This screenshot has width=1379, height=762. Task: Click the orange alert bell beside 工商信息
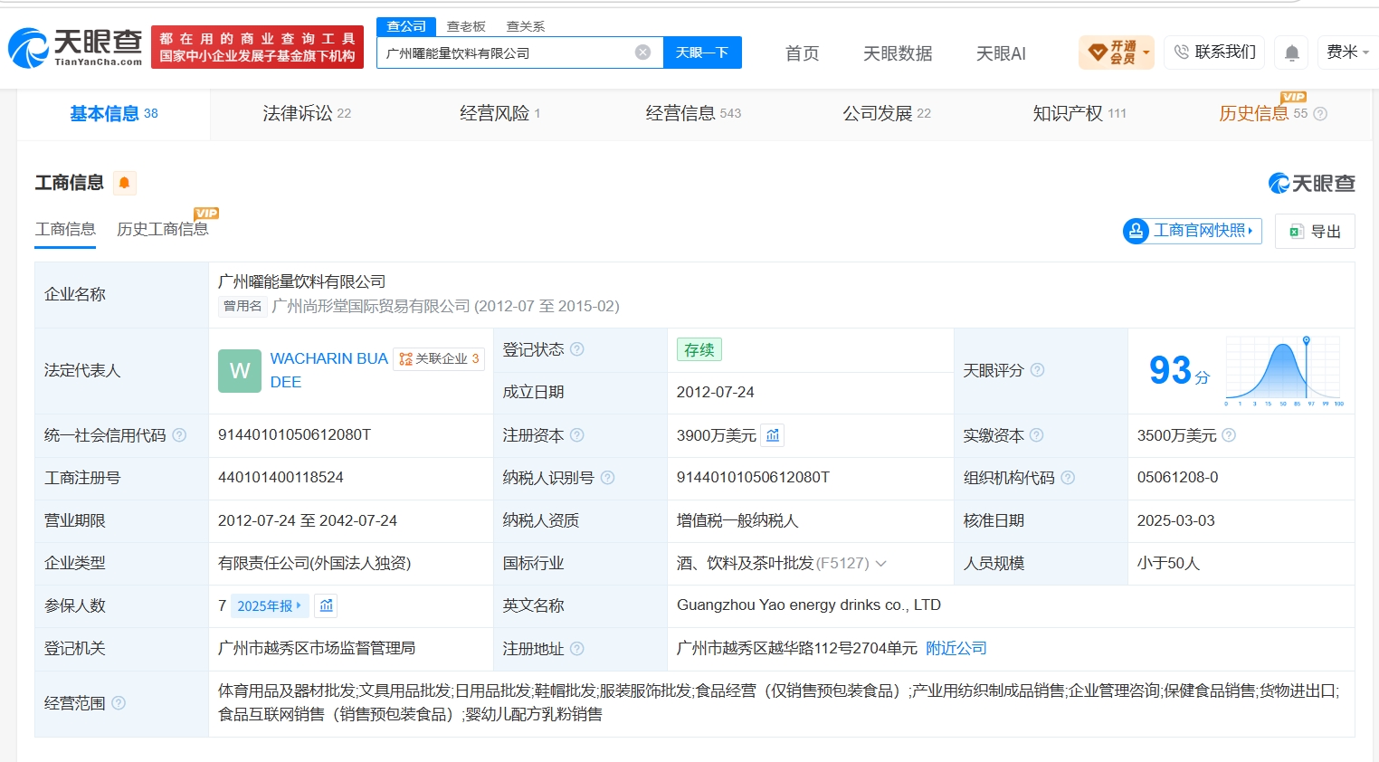coord(125,183)
